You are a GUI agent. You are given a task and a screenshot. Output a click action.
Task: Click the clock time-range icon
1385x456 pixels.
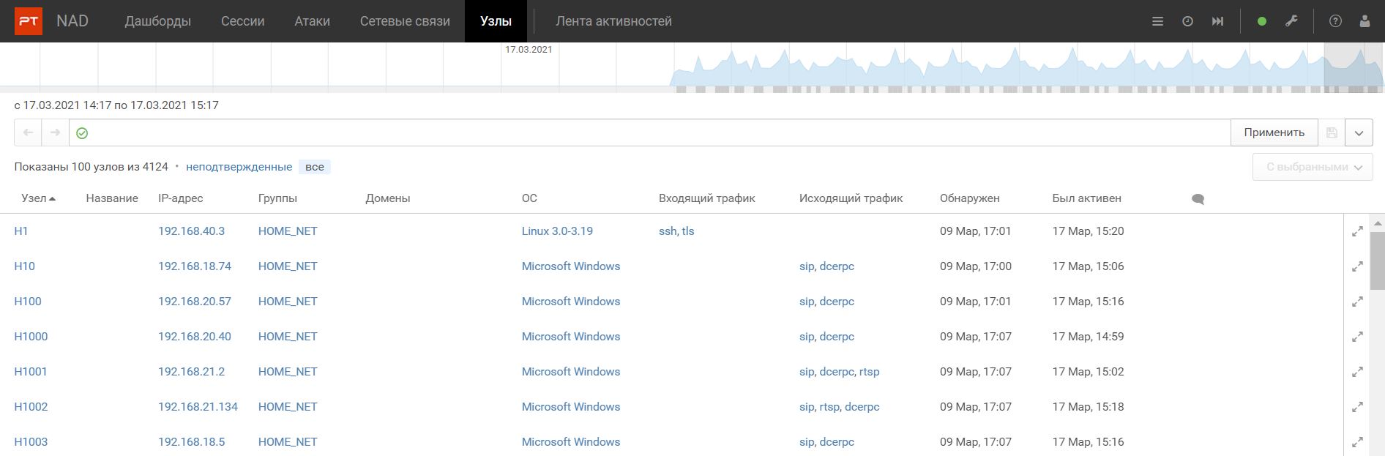click(1187, 21)
